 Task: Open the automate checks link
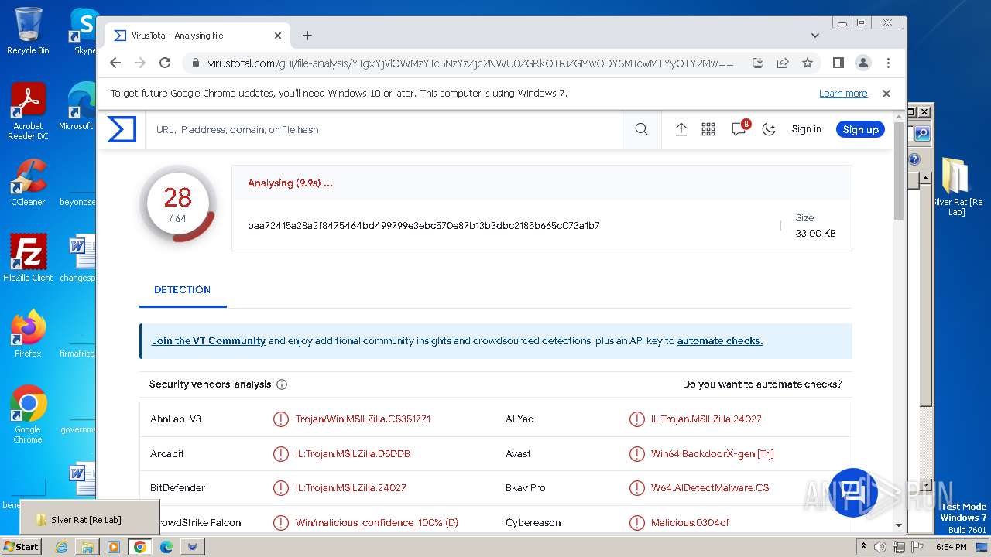(x=720, y=340)
